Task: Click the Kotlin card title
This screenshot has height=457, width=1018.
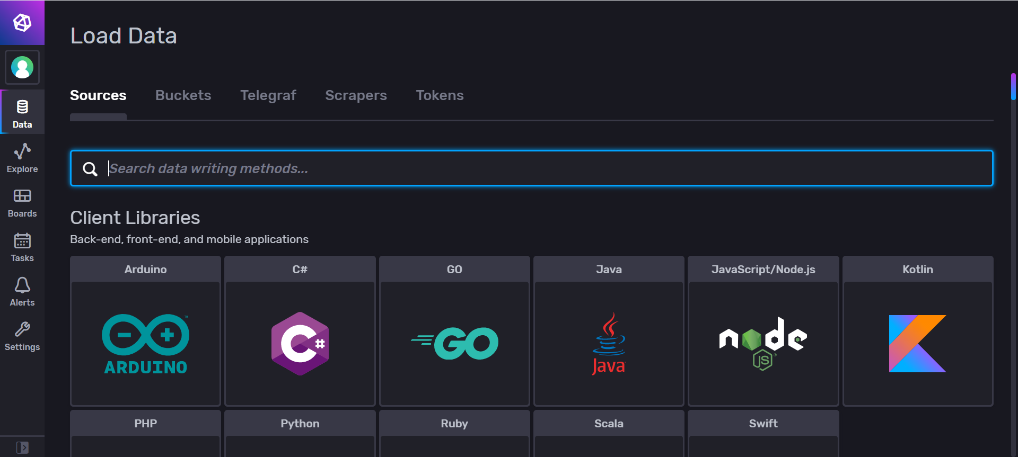Action: [x=918, y=270]
